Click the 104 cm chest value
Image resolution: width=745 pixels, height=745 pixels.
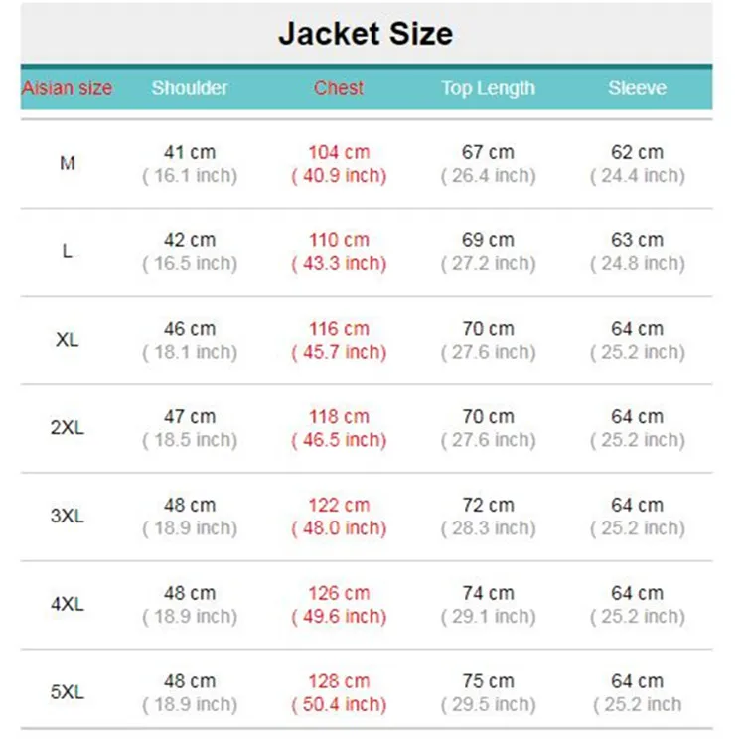pyautogui.click(x=339, y=153)
